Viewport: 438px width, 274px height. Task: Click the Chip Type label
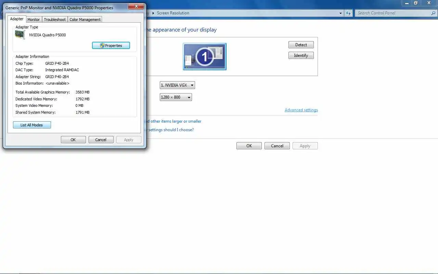tap(24, 63)
